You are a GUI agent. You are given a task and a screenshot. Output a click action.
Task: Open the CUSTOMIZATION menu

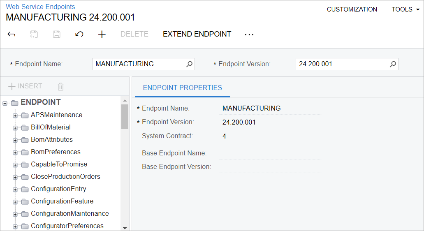pyautogui.click(x=352, y=9)
